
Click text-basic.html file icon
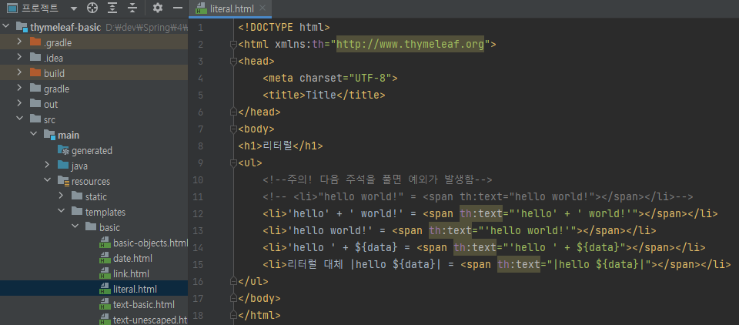pyautogui.click(x=105, y=305)
